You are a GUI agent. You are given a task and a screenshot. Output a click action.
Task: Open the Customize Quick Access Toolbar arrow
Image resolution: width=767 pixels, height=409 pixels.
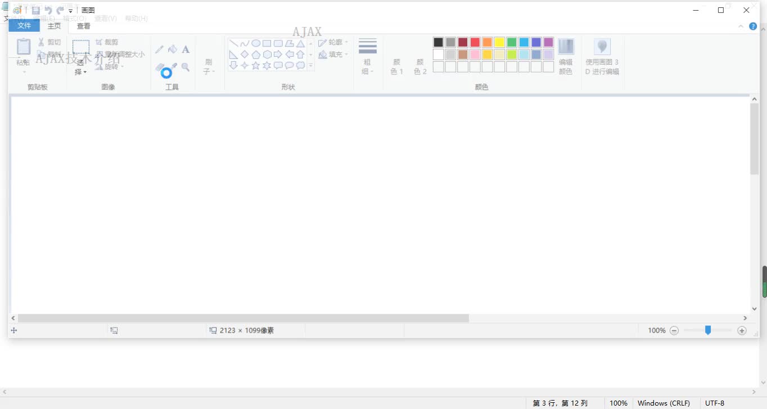[70, 11]
